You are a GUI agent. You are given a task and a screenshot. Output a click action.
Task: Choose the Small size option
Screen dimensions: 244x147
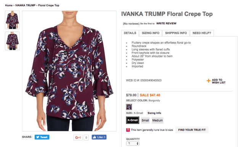(145, 120)
